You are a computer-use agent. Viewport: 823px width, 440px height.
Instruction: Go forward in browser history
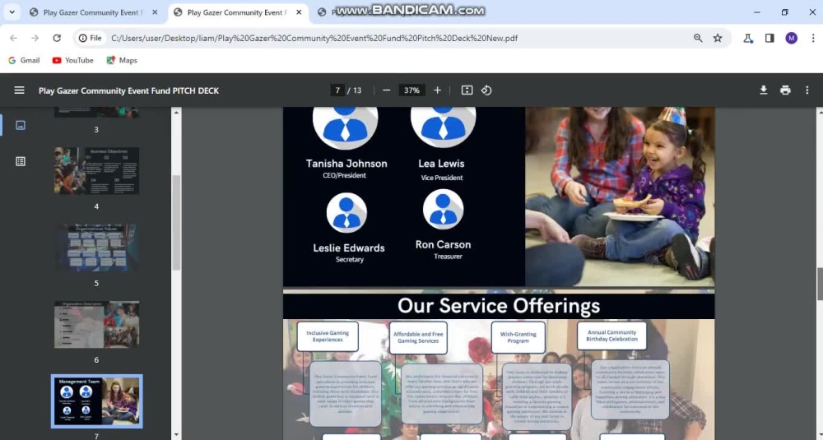[35, 38]
